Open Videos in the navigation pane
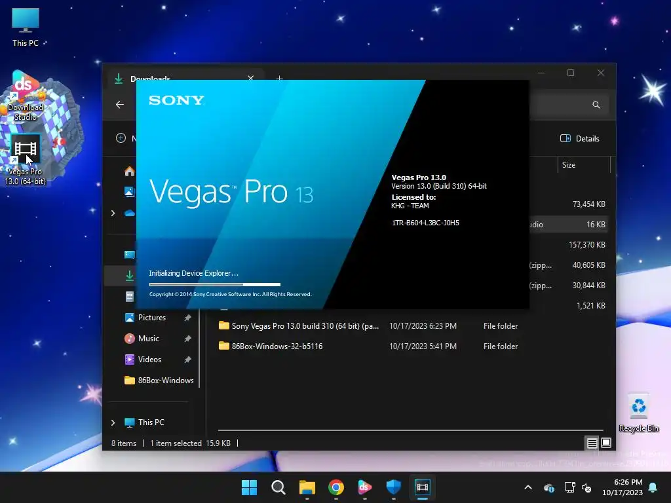The width and height of the screenshot is (671, 503). tap(151, 360)
